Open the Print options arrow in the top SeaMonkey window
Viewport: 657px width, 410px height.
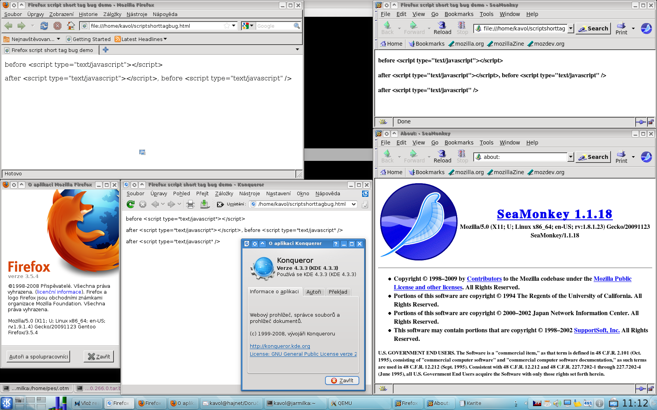coord(633,28)
